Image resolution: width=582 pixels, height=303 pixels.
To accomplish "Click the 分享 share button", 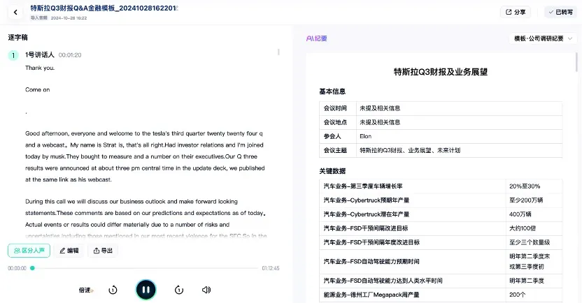I will (516, 13).
